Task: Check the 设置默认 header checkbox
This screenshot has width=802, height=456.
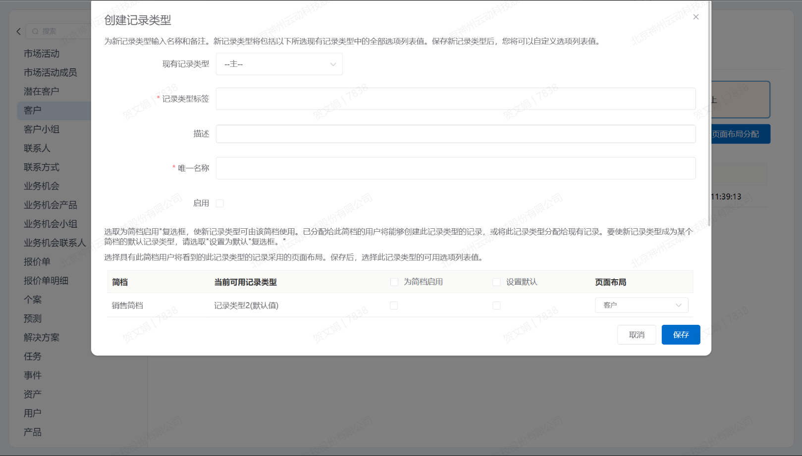Action: tap(496, 282)
